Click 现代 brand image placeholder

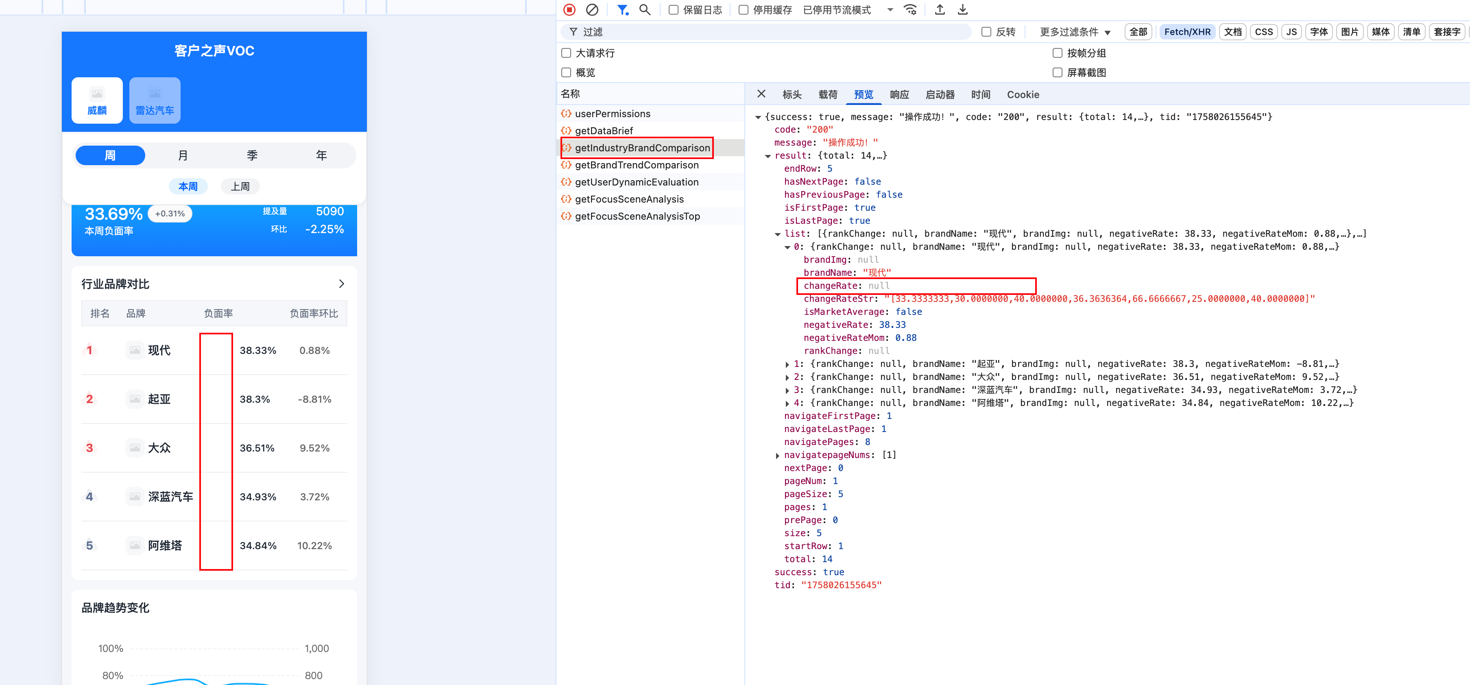tap(135, 350)
